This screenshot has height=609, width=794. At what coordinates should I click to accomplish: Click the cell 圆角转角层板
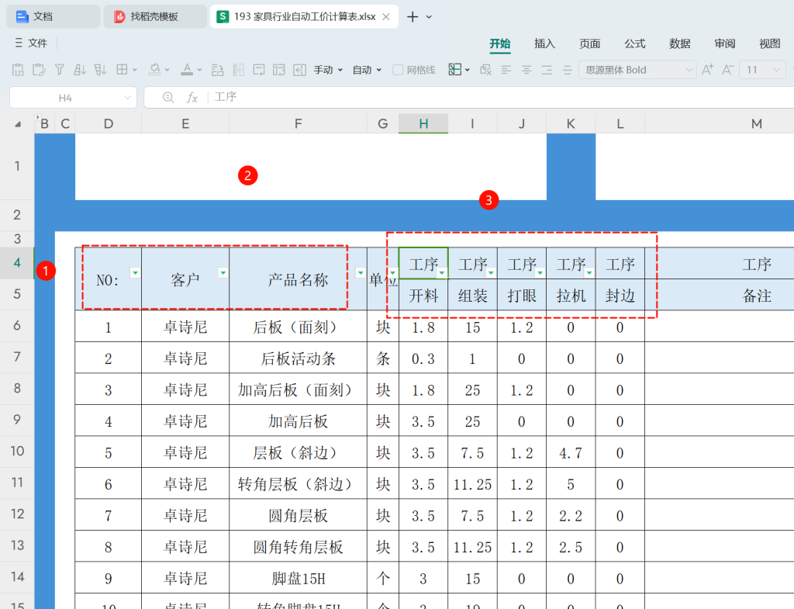click(x=298, y=547)
